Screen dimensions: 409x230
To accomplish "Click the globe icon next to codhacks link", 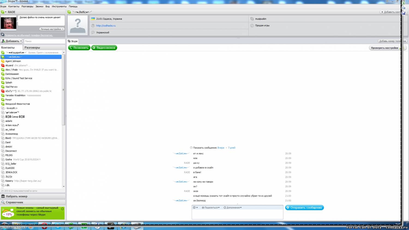I will (x=93, y=26).
